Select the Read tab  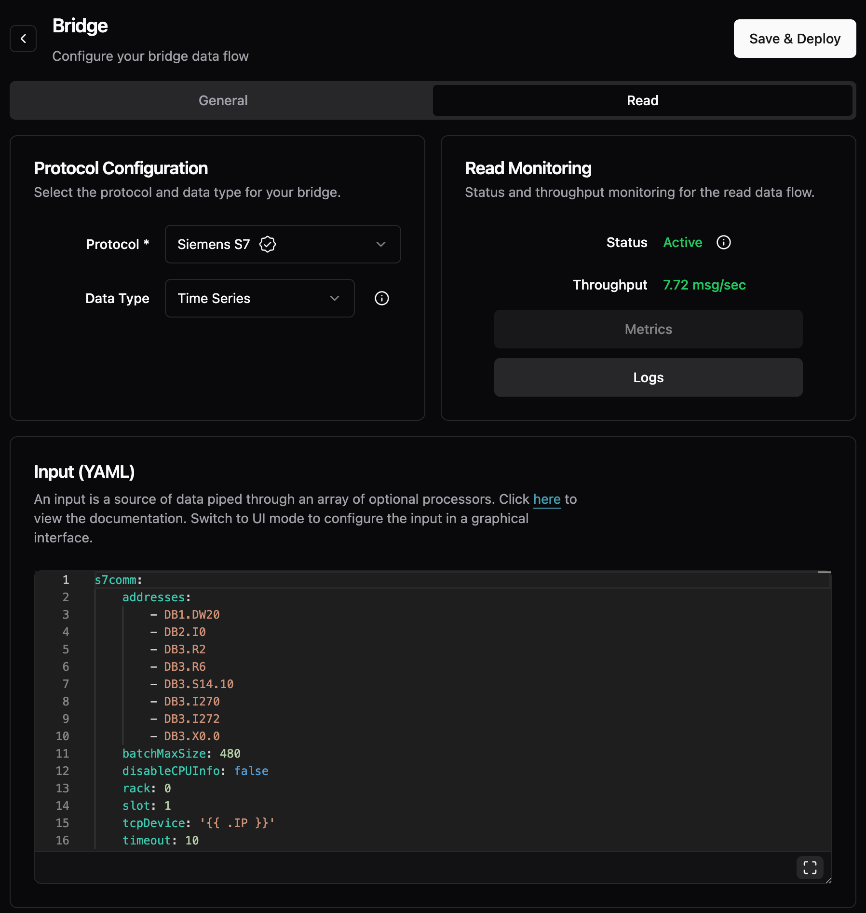[x=643, y=100]
